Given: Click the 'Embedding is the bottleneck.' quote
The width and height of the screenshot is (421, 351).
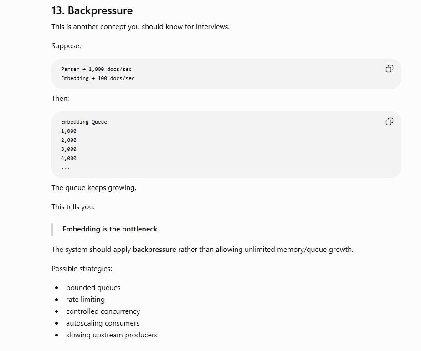Looking at the screenshot, I should [x=111, y=229].
